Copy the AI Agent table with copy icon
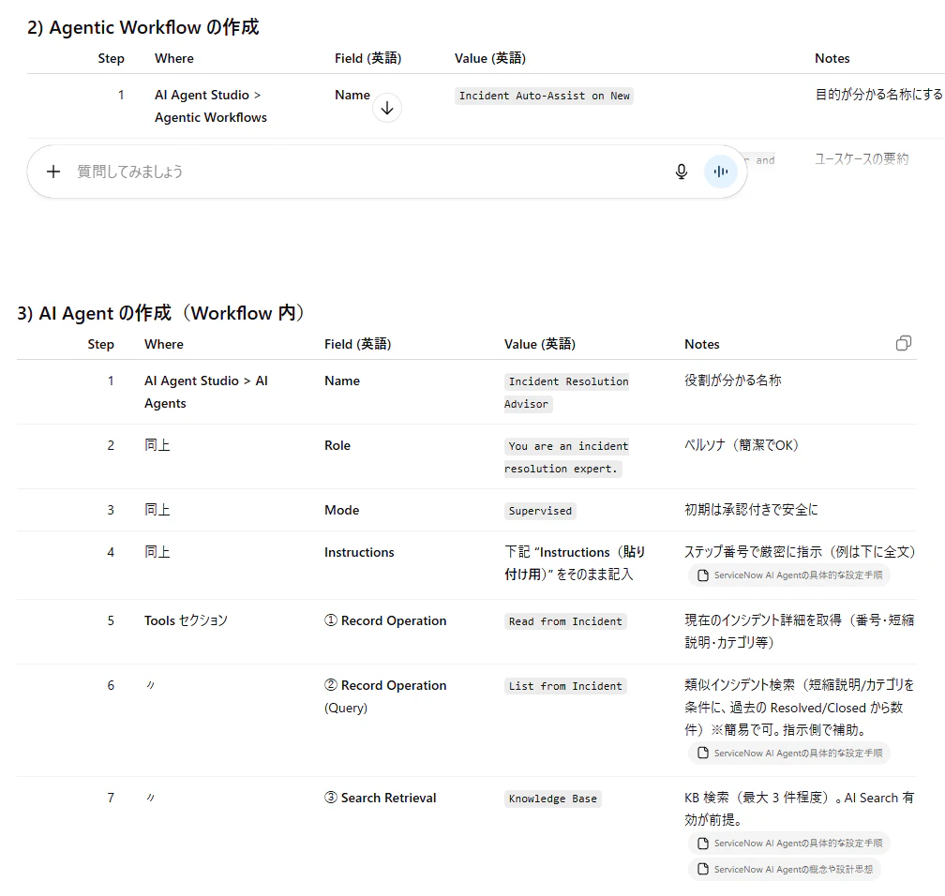 (904, 343)
